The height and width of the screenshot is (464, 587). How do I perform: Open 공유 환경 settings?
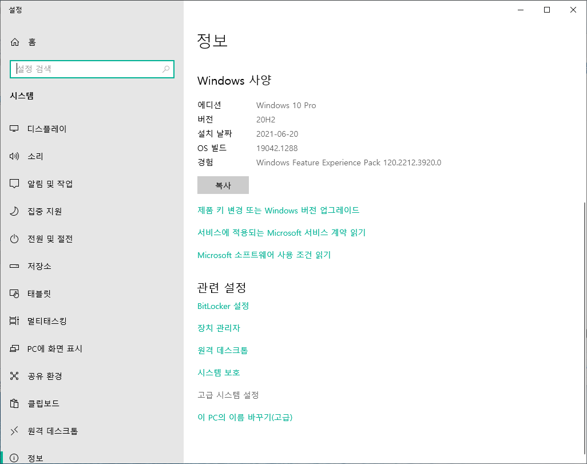[92, 376]
